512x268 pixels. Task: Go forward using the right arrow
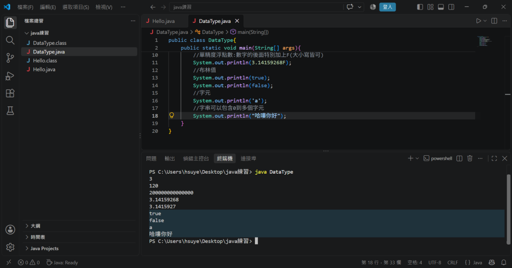163,7
